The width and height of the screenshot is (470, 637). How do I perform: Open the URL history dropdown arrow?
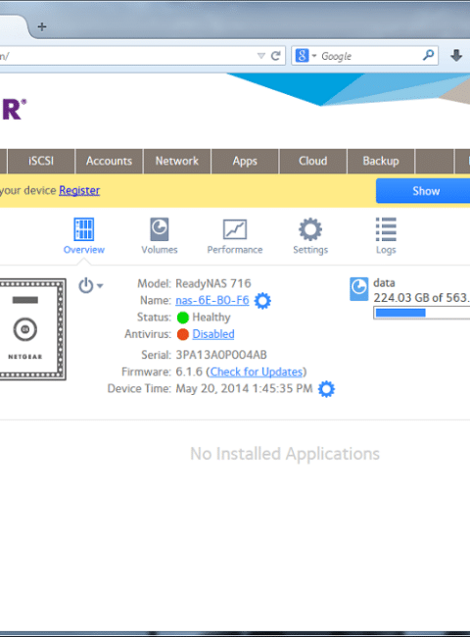click(261, 56)
